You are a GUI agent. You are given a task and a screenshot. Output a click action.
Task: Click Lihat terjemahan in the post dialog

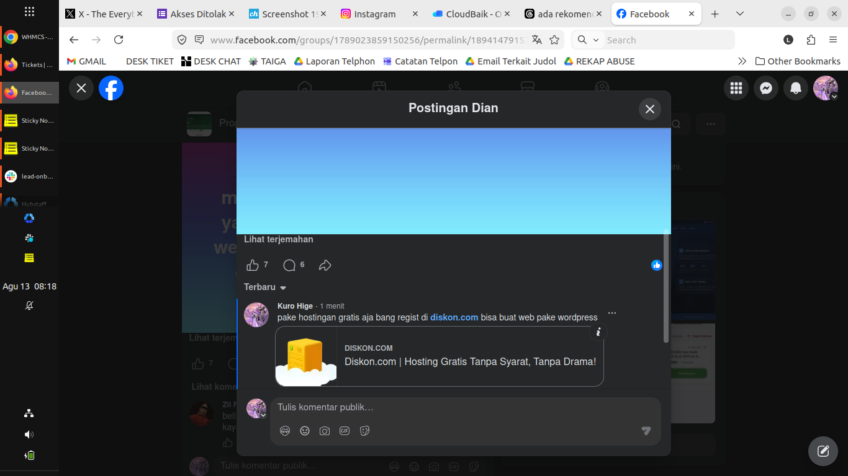click(279, 239)
